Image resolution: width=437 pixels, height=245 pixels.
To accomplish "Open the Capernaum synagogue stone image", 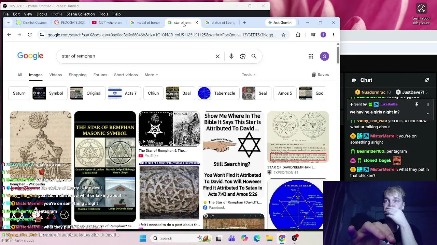I will 169,191.
